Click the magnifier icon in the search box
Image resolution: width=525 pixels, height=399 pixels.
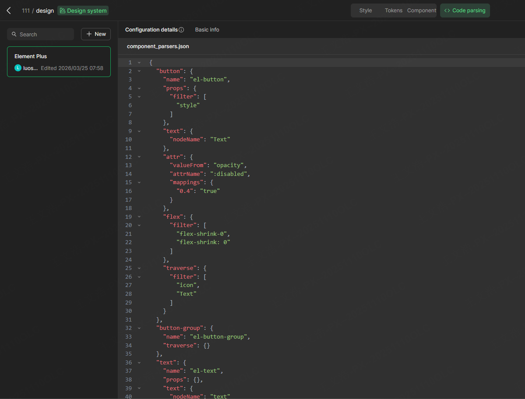pyautogui.click(x=14, y=34)
